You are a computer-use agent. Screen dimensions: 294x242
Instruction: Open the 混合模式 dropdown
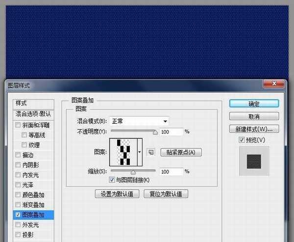click(140, 121)
